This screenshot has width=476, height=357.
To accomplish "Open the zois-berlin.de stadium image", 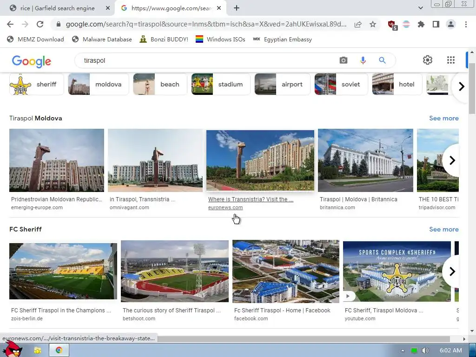I will click(63, 271).
